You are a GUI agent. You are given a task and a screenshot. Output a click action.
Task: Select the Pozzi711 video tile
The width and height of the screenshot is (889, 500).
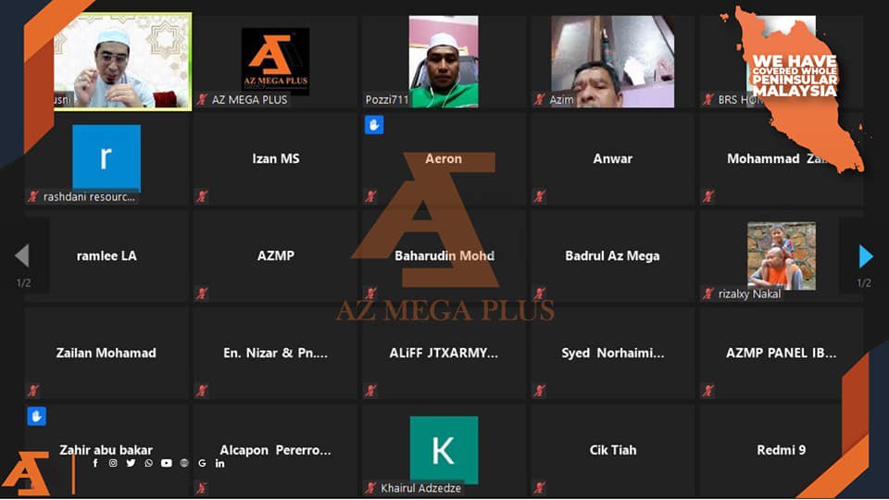pyautogui.click(x=444, y=61)
